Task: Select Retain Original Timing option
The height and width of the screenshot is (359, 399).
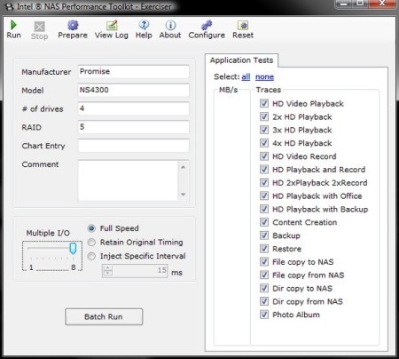Action: [91, 242]
